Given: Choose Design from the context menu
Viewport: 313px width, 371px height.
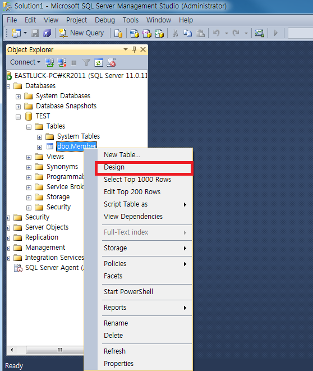Looking at the screenshot, I should [114, 167].
